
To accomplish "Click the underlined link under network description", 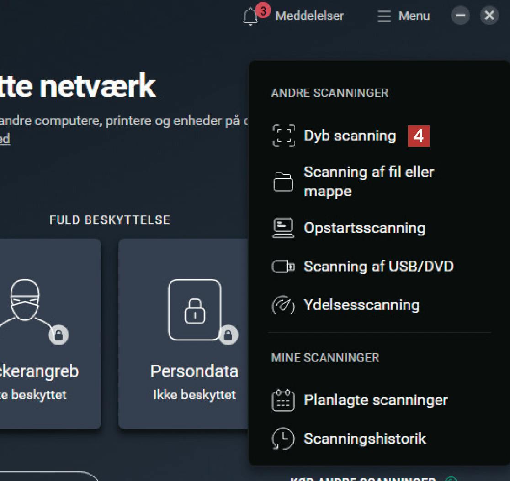I will 5,139.
